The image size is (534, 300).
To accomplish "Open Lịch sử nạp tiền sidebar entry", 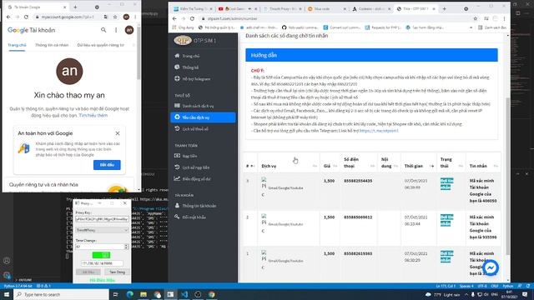I will point(196,167).
